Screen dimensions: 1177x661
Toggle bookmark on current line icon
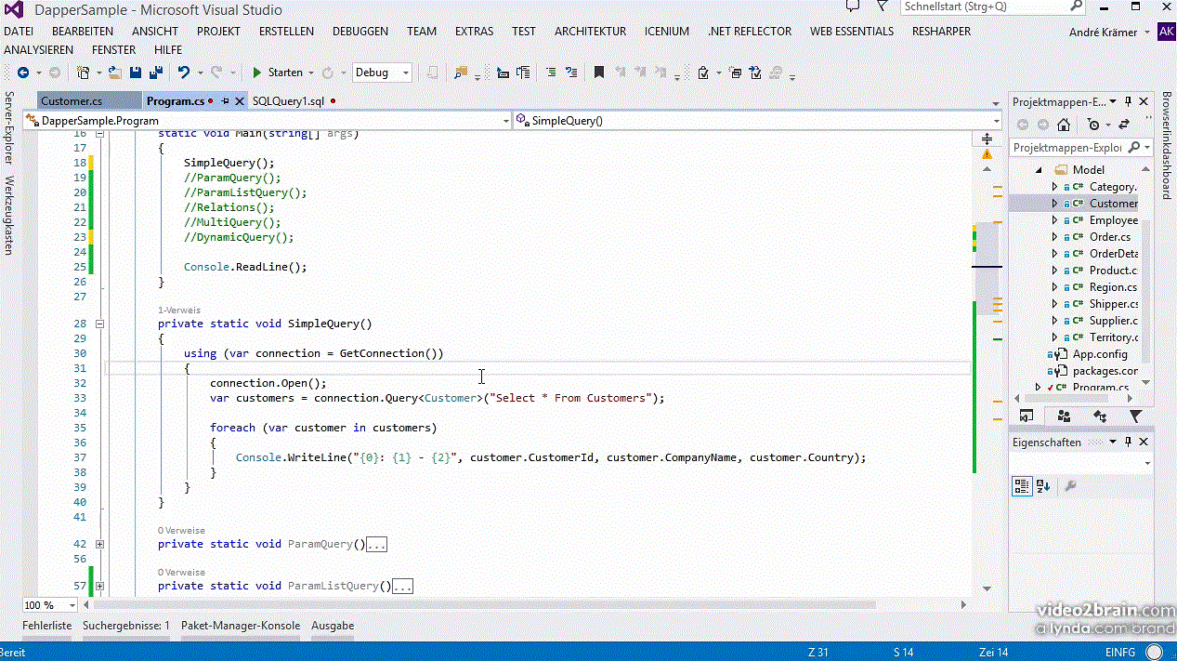[599, 73]
